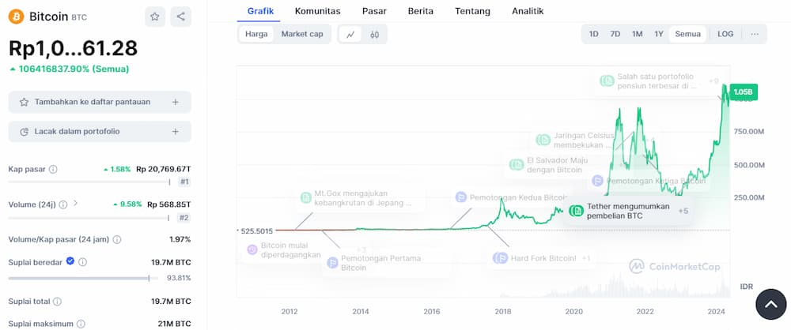The width and height of the screenshot is (791, 330).
Task: Click the 106416837.90% (Semua) change text
Action: point(74,69)
